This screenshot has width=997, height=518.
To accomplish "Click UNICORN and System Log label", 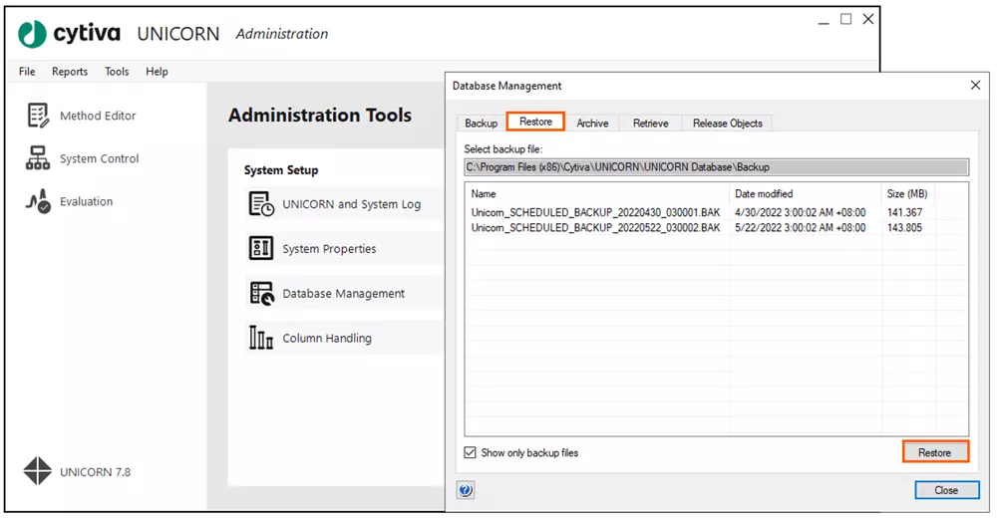I will [x=352, y=204].
